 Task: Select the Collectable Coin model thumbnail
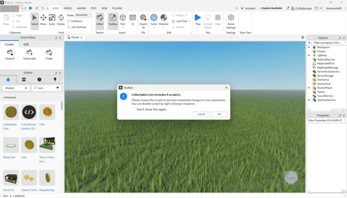pos(11,112)
